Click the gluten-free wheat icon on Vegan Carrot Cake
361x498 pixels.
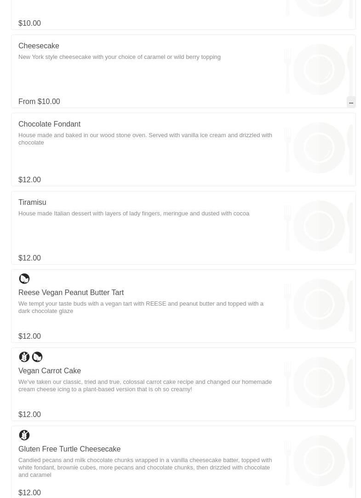pyautogui.click(x=24, y=357)
